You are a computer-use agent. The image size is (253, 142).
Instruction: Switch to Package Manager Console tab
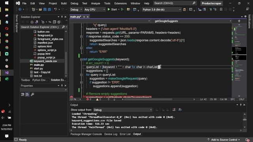pos(86,134)
